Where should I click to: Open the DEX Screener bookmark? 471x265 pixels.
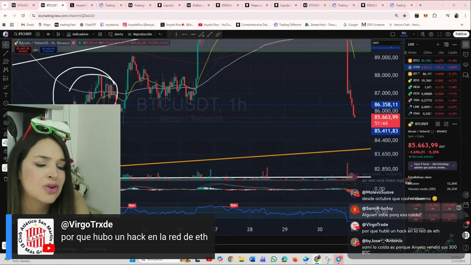(373, 25)
